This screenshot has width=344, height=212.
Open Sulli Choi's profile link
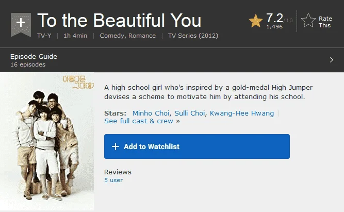pos(190,113)
